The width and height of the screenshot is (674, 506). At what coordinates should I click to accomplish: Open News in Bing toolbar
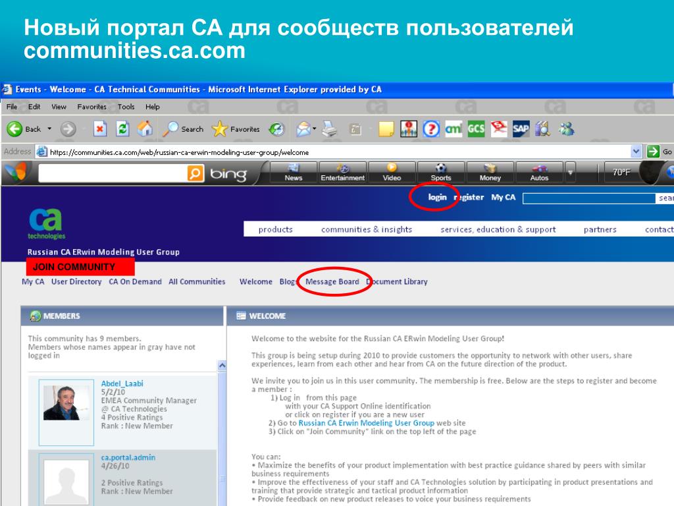pyautogui.click(x=293, y=173)
